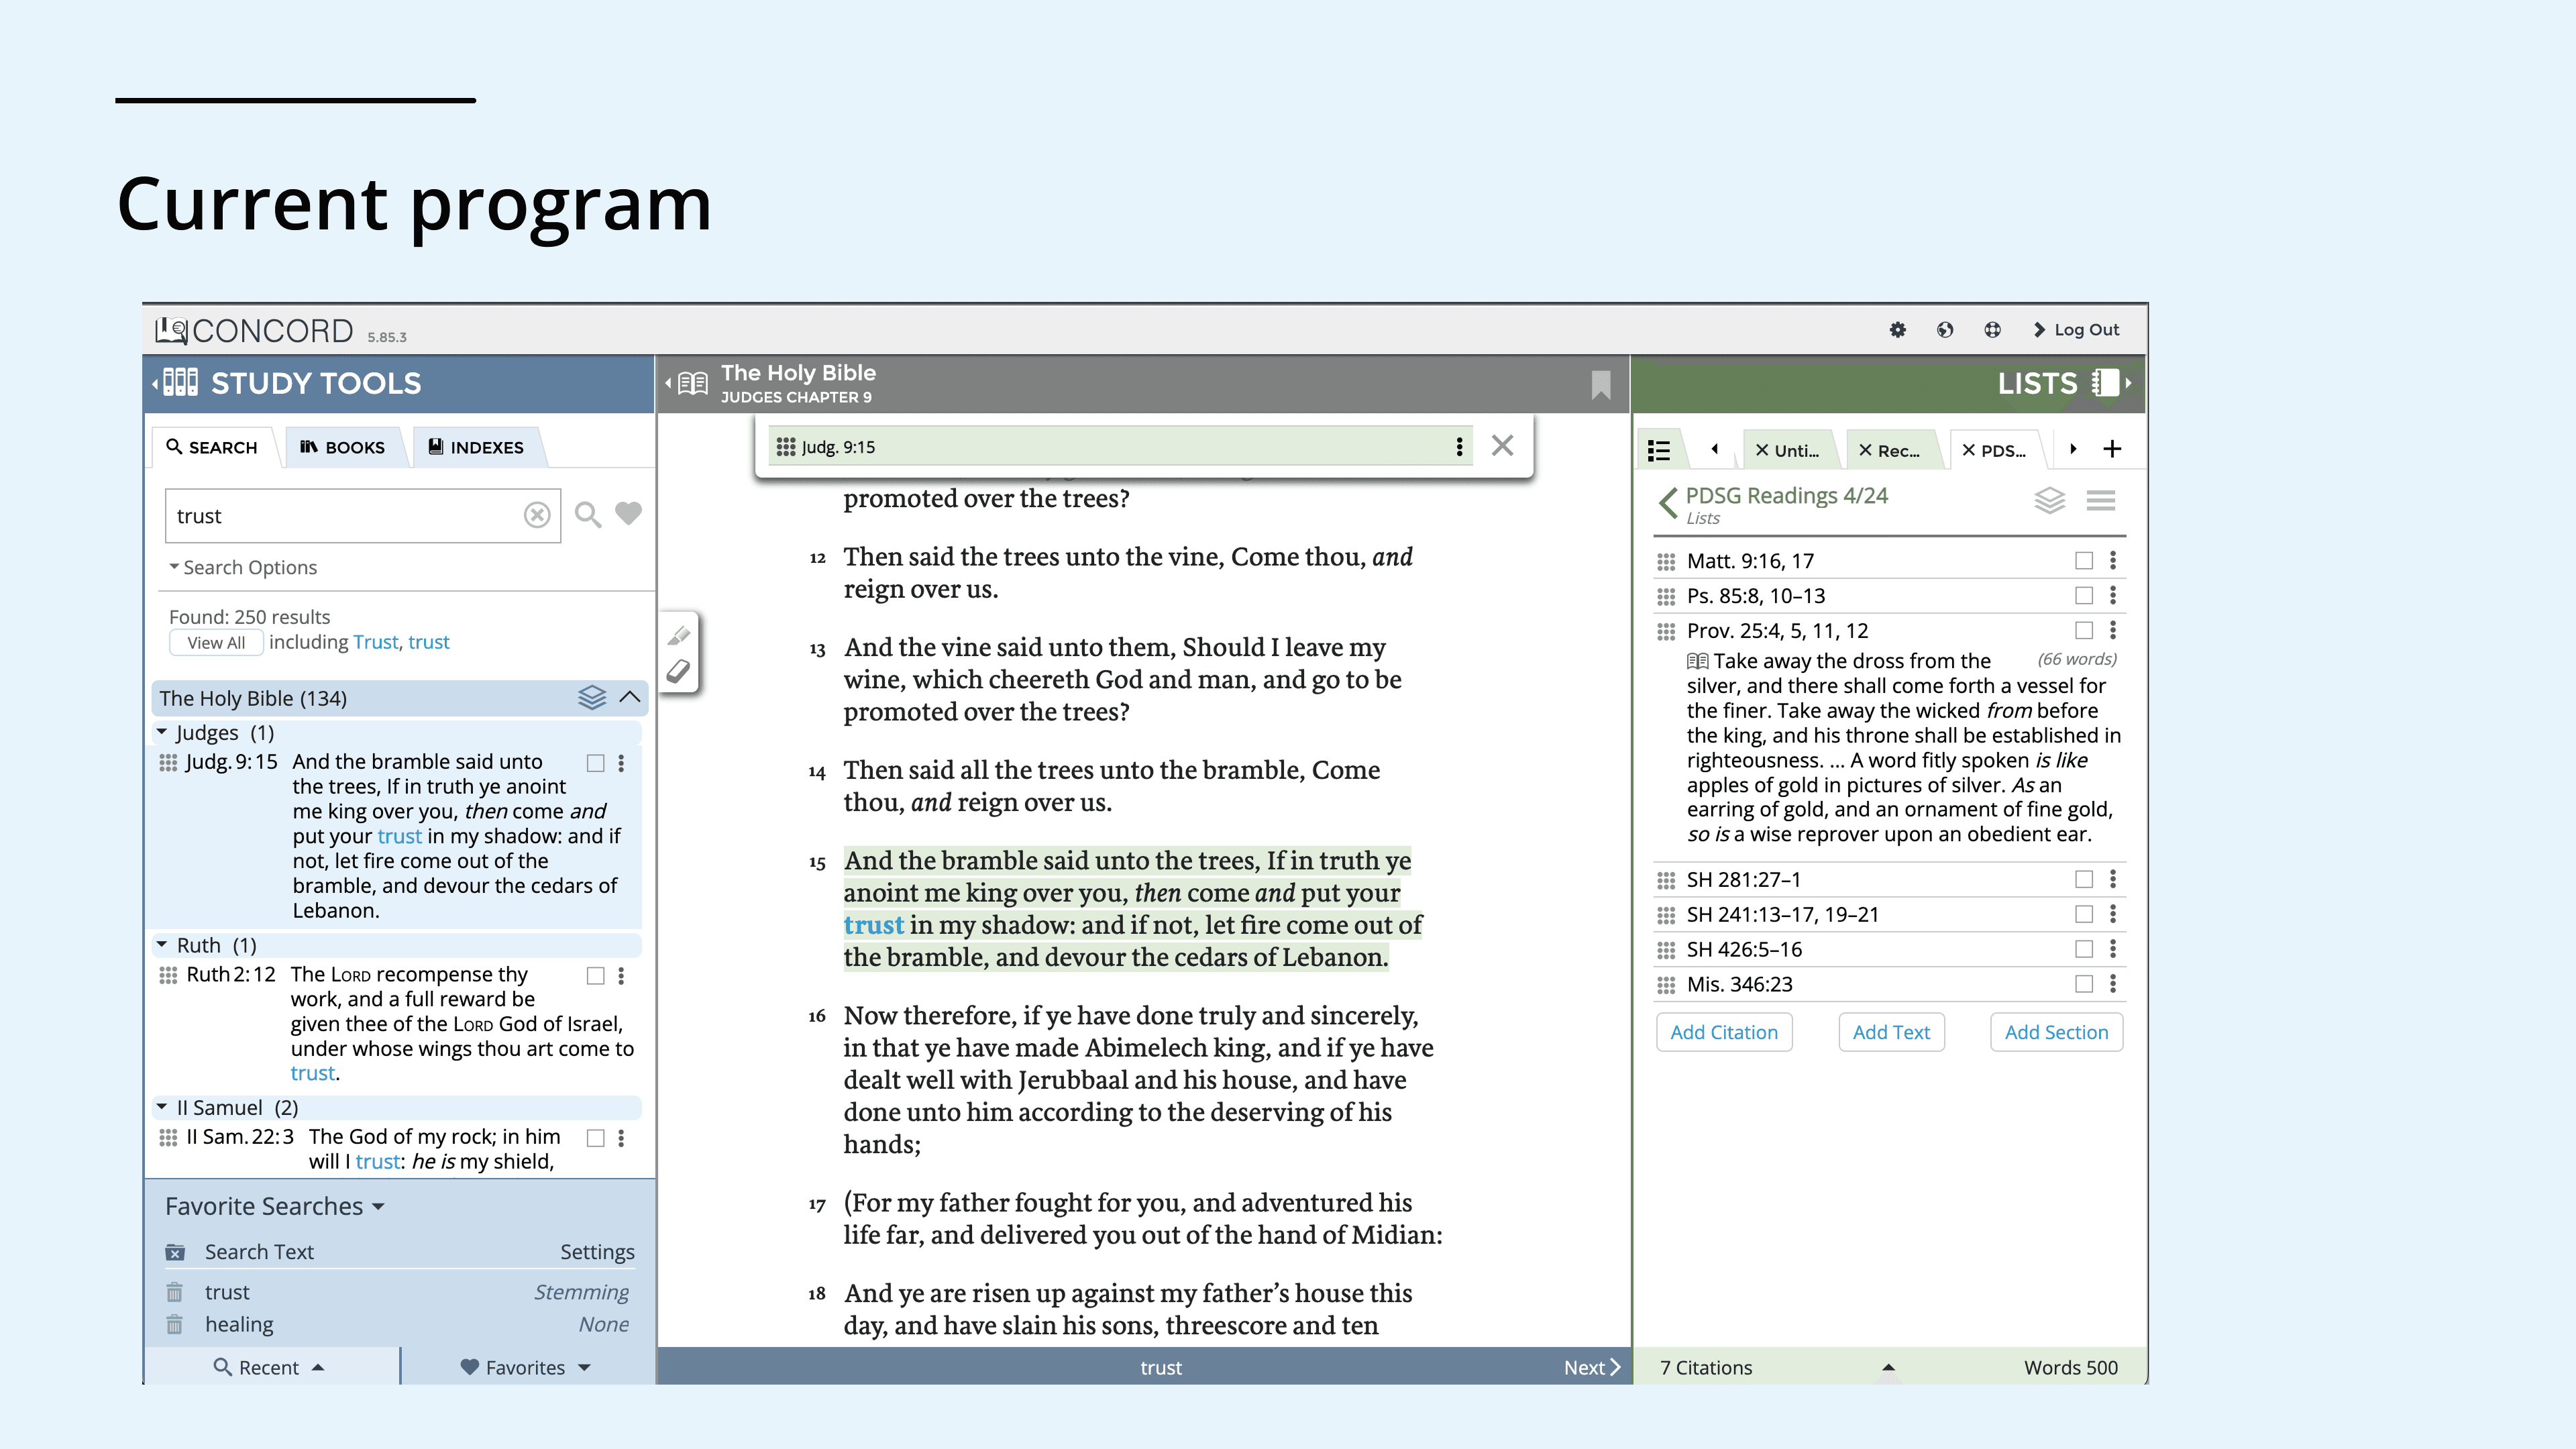Save search as favorite heart icon
The image size is (2576, 1449).
coord(628,513)
